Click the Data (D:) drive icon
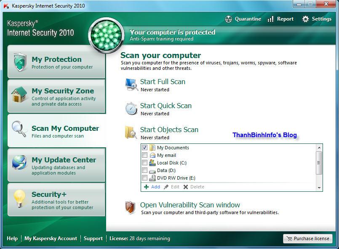The image size is (339, 249). pos(152,171)
